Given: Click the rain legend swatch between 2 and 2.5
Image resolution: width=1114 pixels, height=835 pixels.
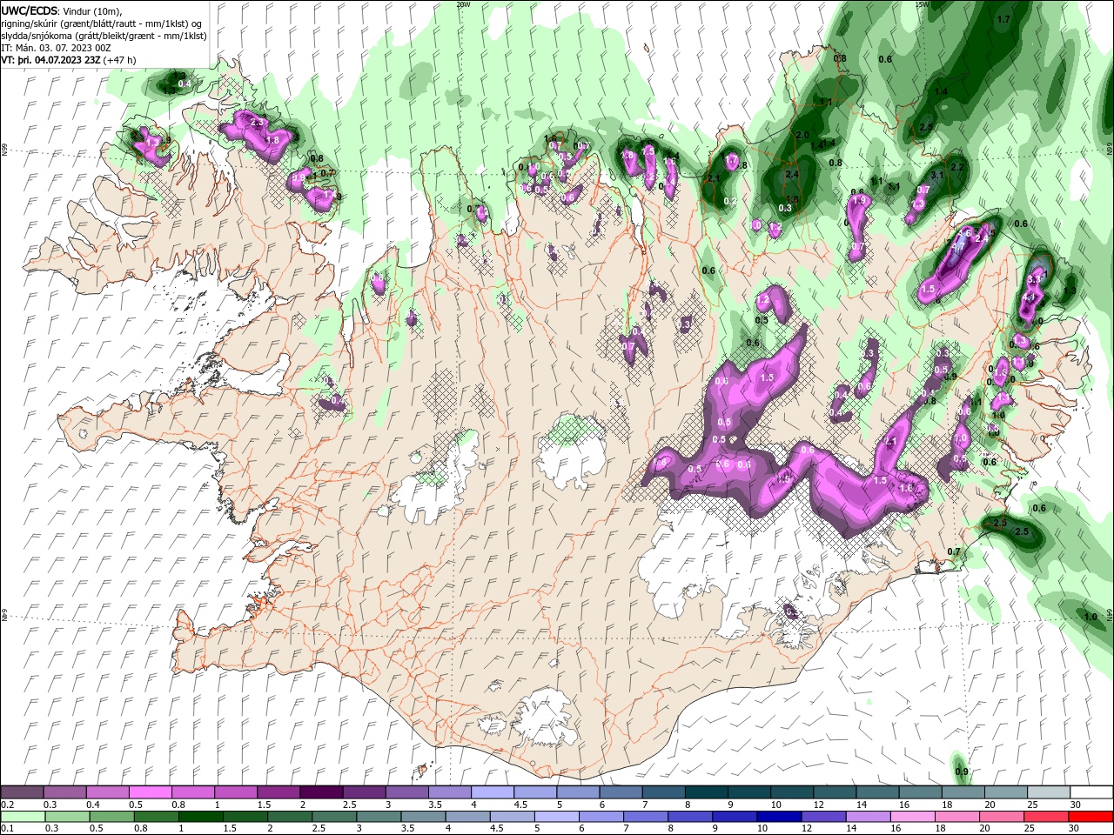Looking at the screenshot, I should tap(290, 816).
